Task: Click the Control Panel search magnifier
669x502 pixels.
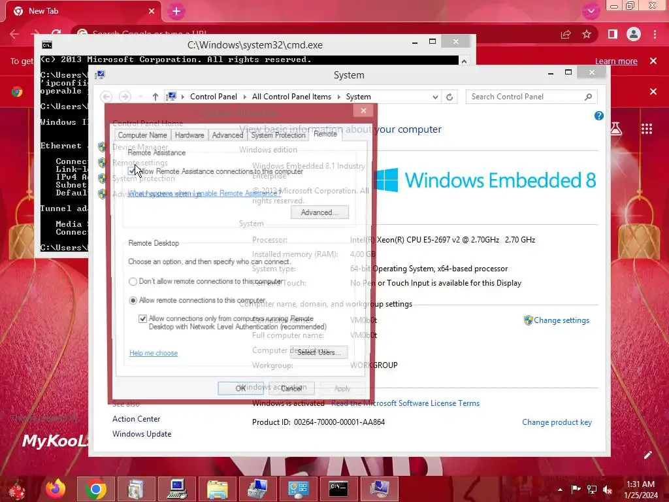Action: coord(589,97)
